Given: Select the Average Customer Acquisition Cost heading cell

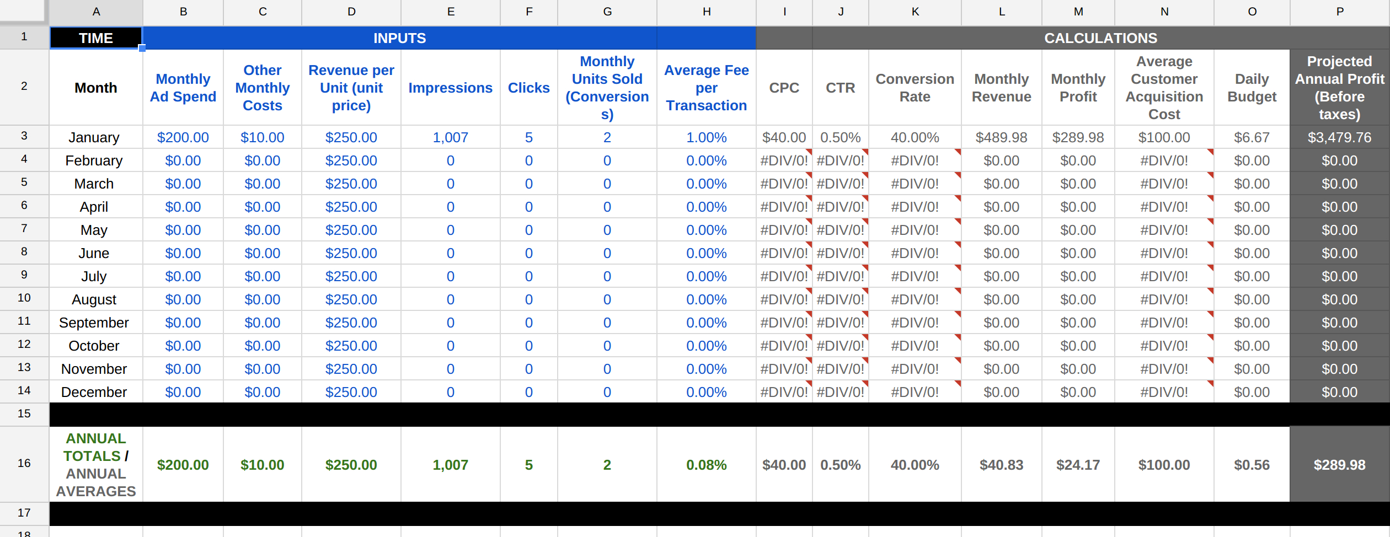Looking at the screenshot, I should (x=1164, y=88).
